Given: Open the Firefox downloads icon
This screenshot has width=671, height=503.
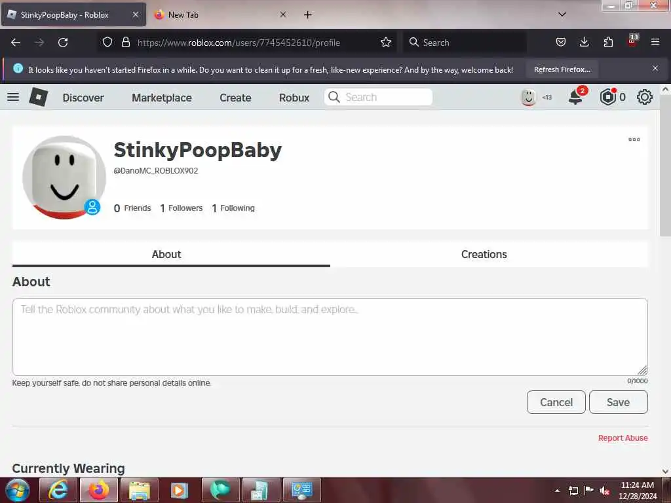Looking at the screenshot, I should (x=584, y=43).
